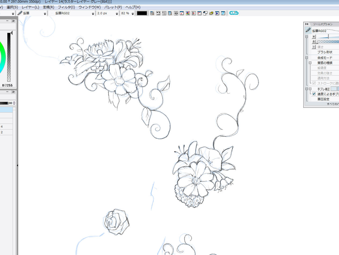Click the blue play arrow toolbar icon
The width and height of the screenshot is (339, 255).
[217, 13]
